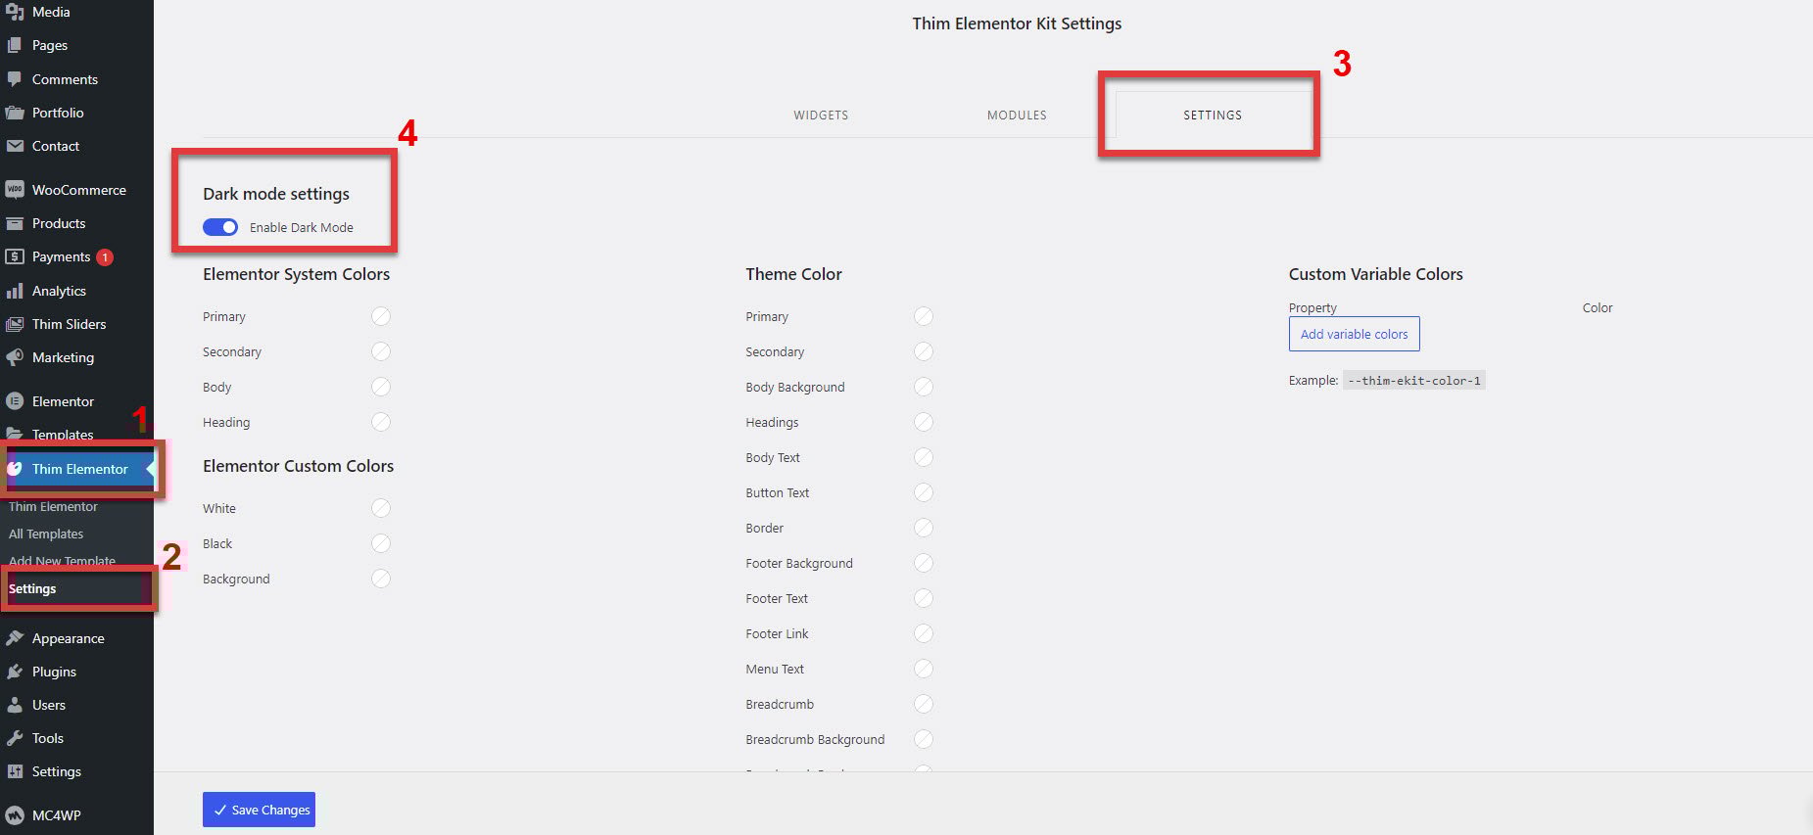Screen dimensions: 1813x835
Task: Pick Theme Color Primary swatch
Action: coord(924,316)
